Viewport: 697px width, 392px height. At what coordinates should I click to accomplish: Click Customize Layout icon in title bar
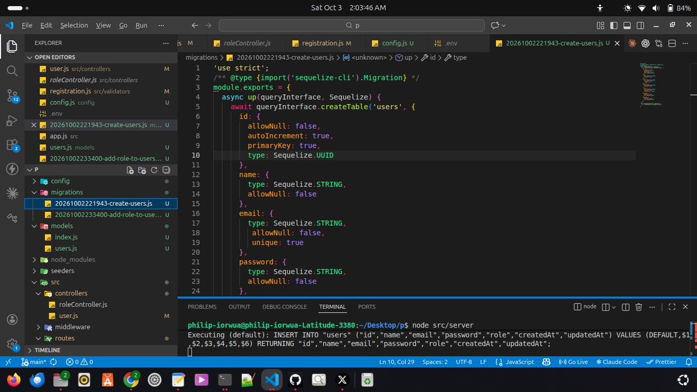(600, 26)
